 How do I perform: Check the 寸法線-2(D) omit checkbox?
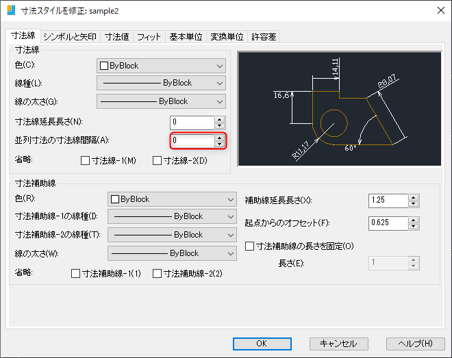(157, 160)
